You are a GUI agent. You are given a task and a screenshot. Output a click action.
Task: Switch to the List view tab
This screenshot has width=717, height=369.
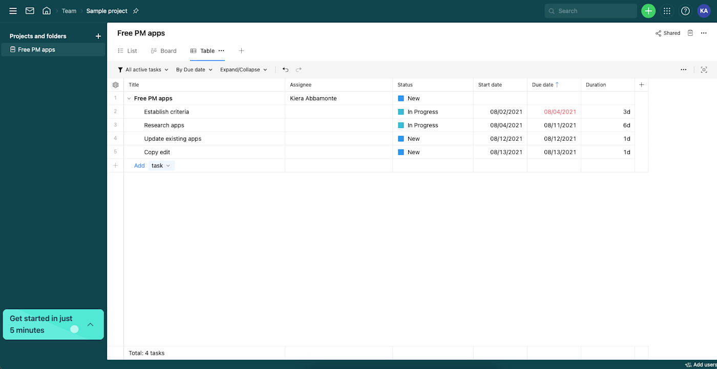(x=127, y=51)
